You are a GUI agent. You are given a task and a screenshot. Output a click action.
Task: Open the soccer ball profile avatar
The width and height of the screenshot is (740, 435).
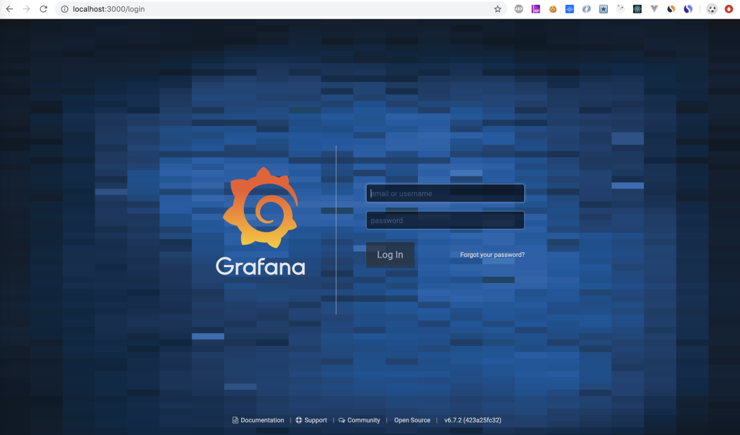[712, 9]
